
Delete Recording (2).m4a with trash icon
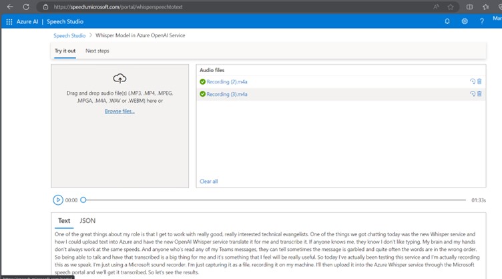coord(479,82)
